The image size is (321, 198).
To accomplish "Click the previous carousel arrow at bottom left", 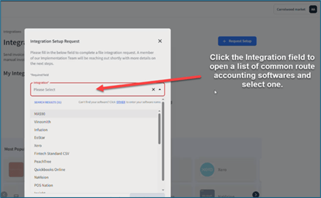I will coord(4,194).
